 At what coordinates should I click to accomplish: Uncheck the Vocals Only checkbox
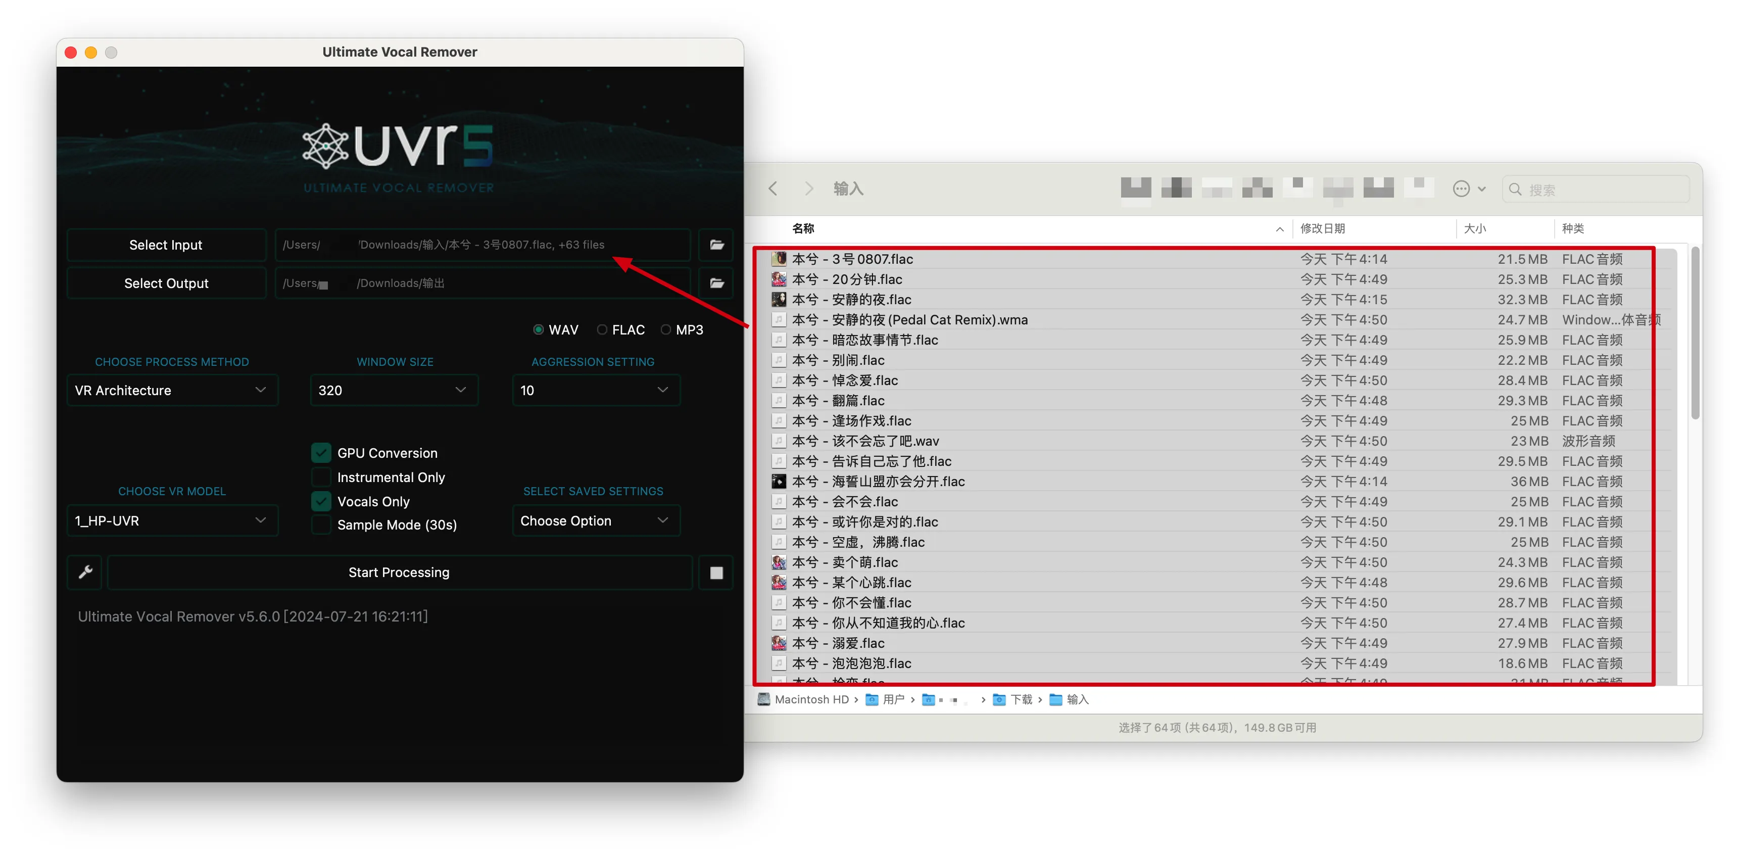pos(321,502)
